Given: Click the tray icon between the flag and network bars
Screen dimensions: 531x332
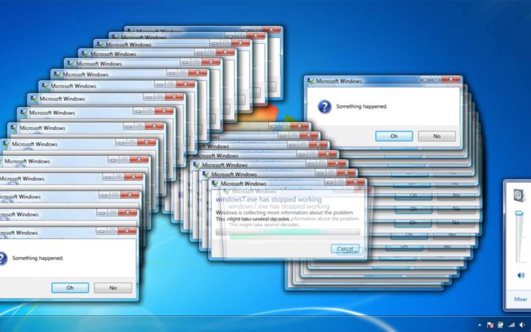Looking at the screenshot, I should [500, 325].
